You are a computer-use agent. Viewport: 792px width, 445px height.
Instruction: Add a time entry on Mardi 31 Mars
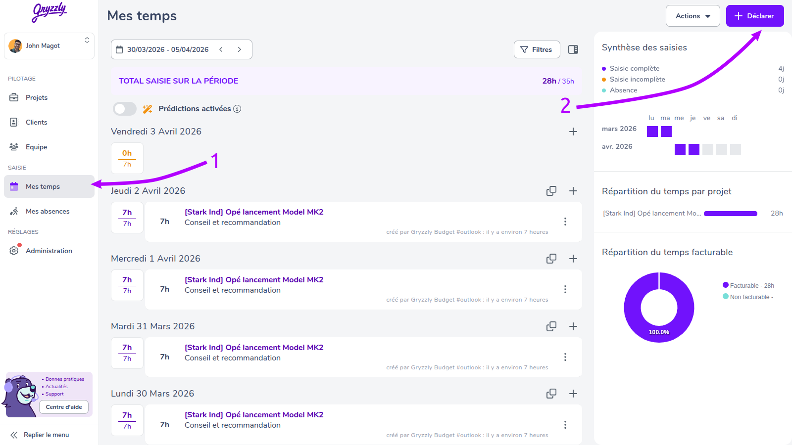click(x=573, y=326)
